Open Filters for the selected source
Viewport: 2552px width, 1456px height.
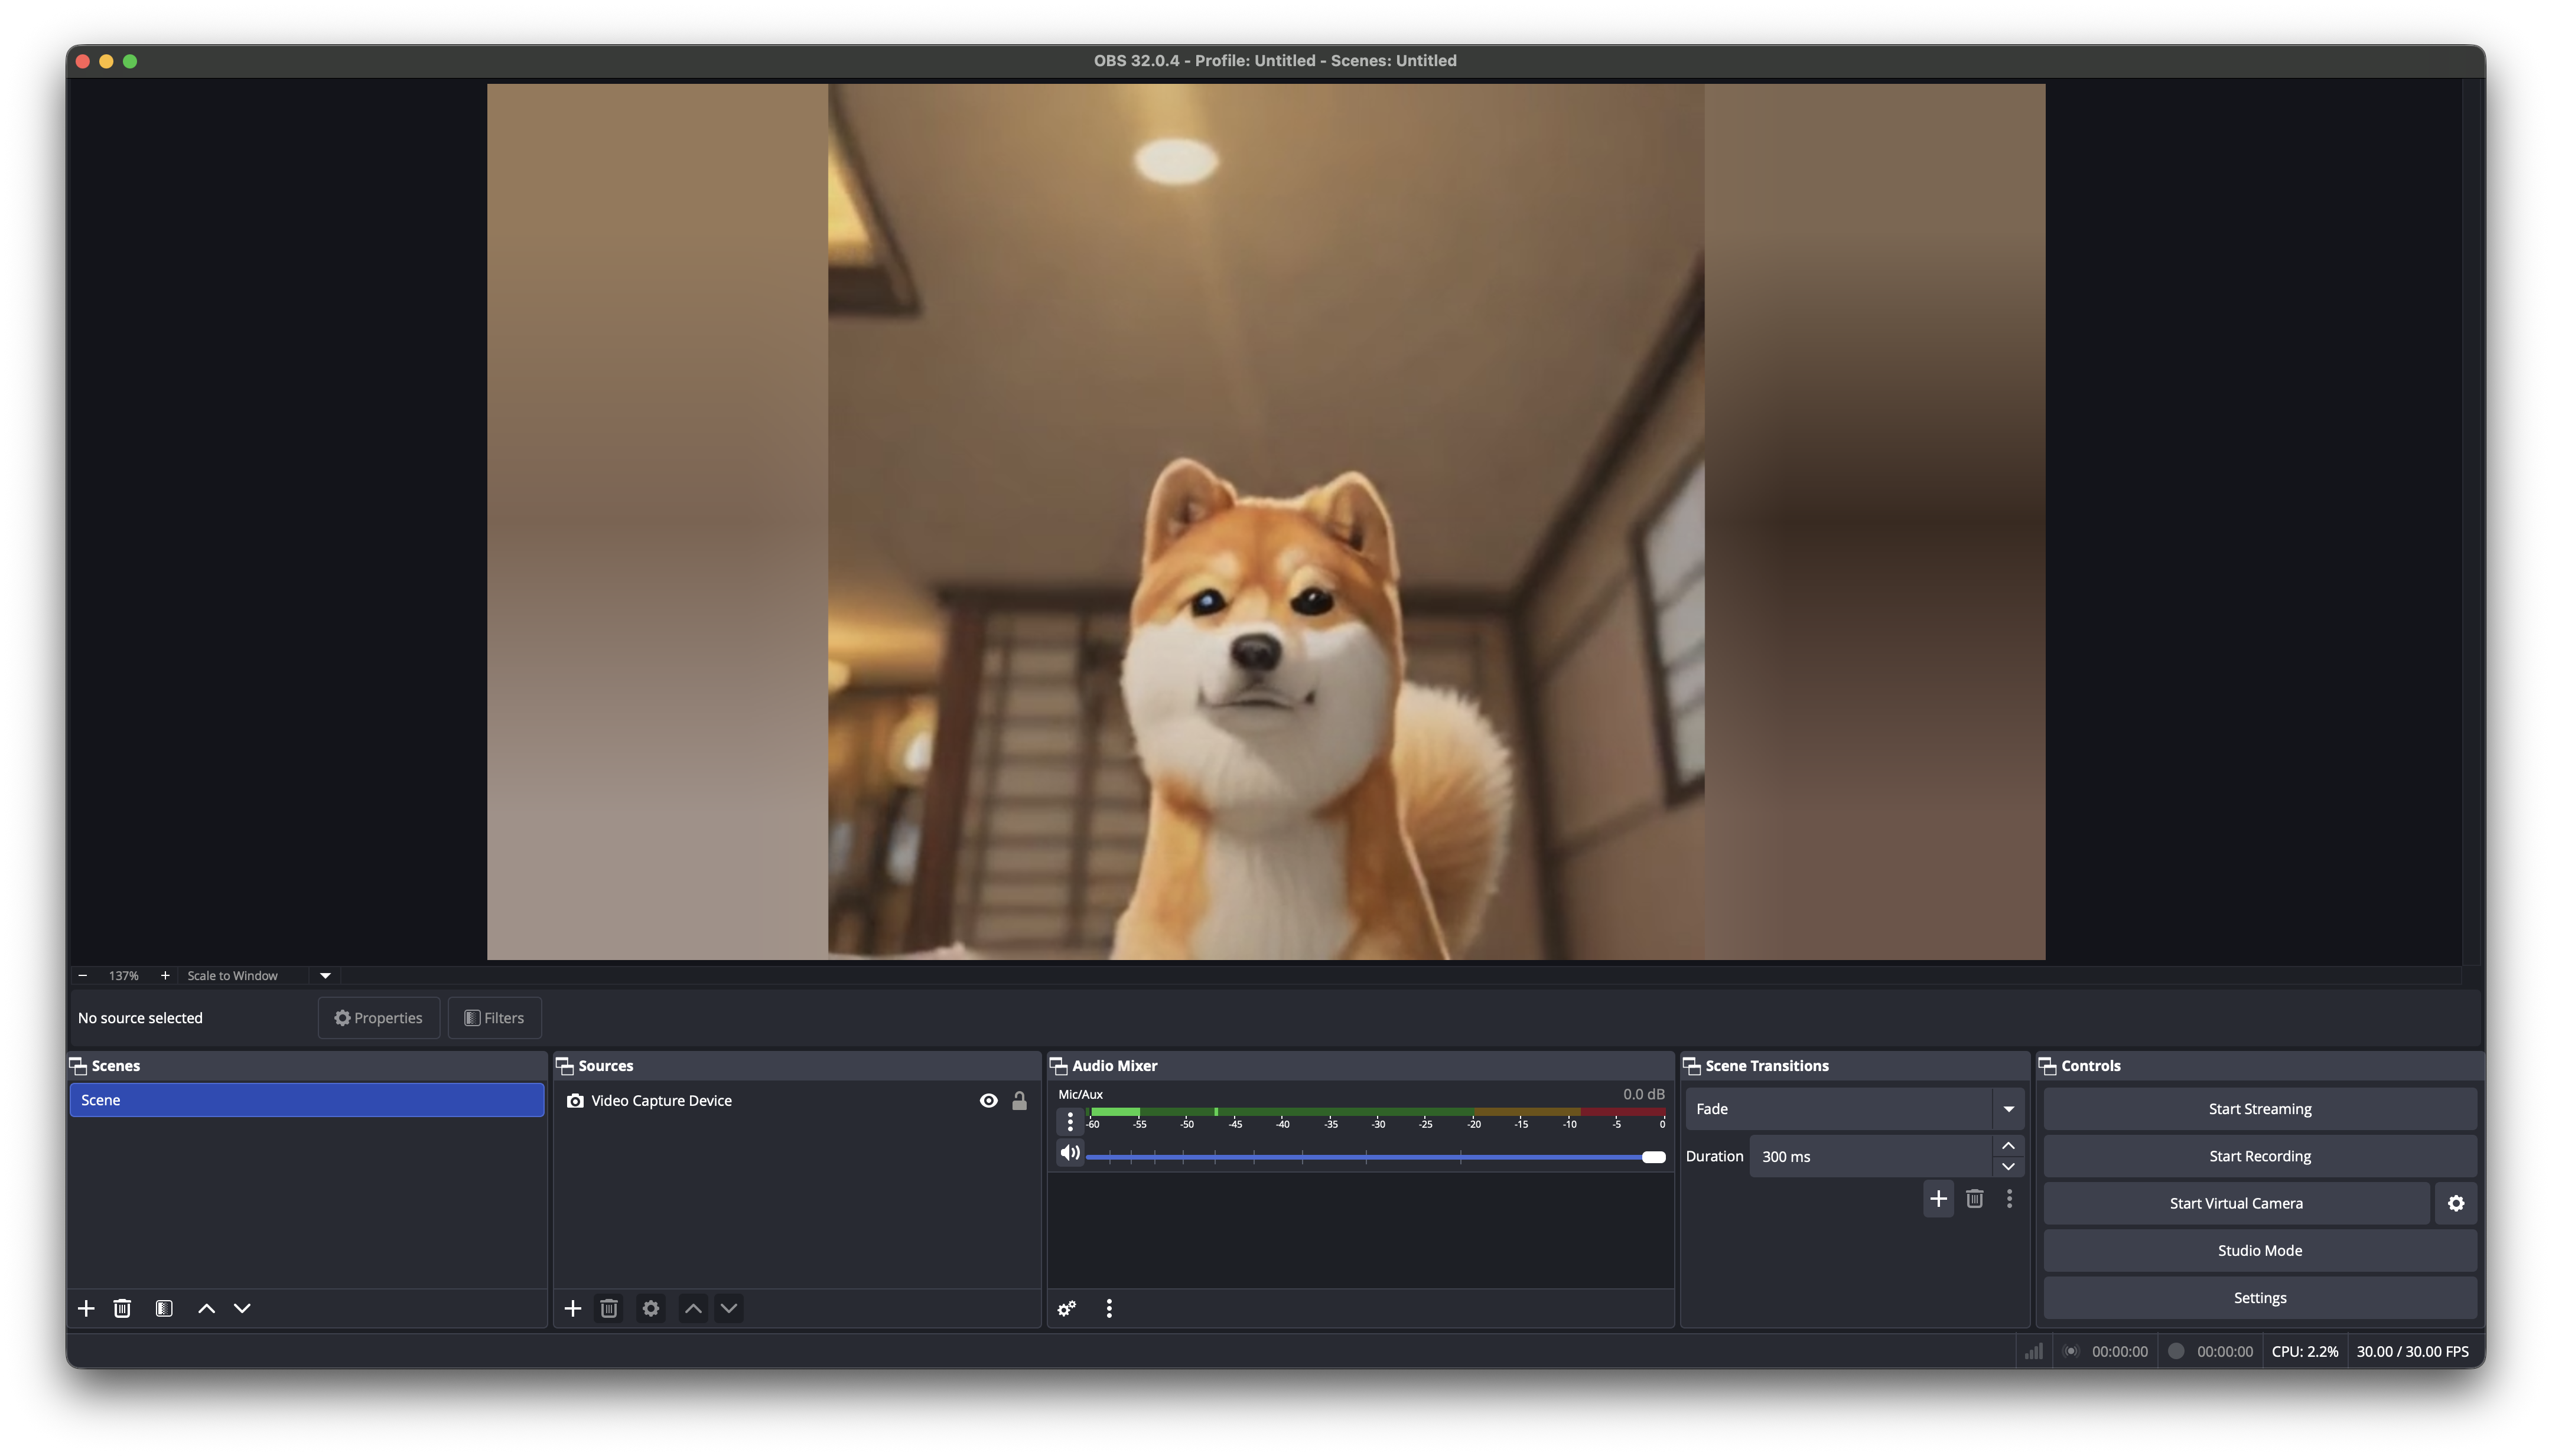point(493,1017)
